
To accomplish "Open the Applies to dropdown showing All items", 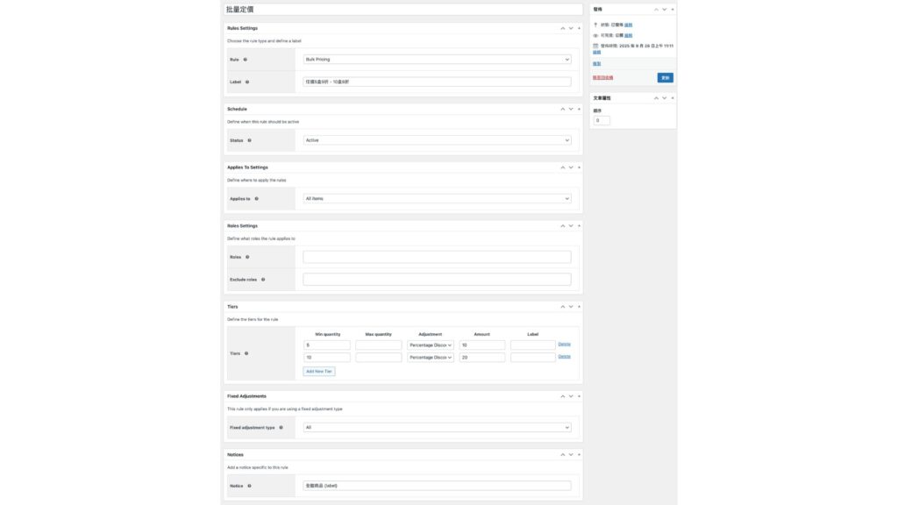I will [437, 199].
